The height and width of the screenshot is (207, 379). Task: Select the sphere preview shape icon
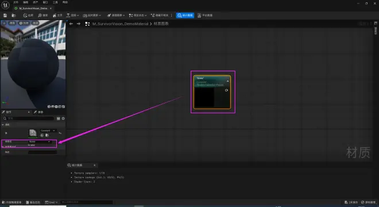[x=53, y=106]
